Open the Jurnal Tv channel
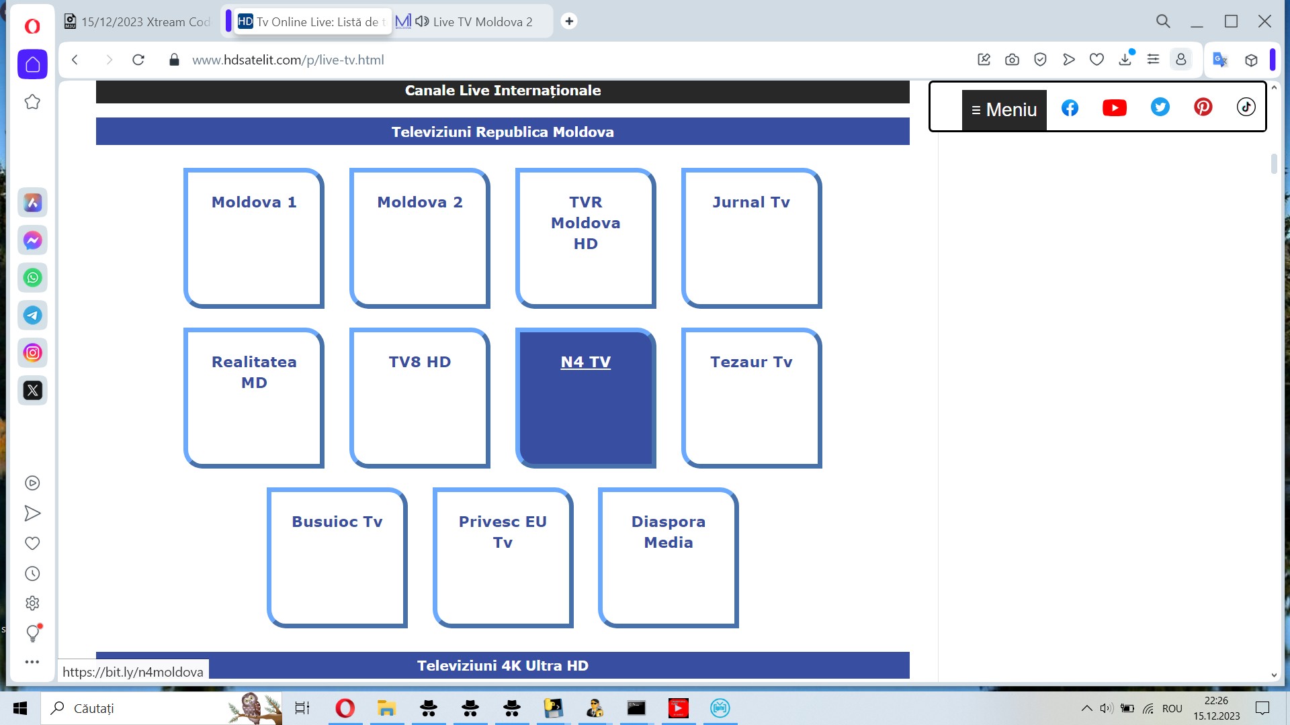Viewport: 1290px width, 725px height. [752, 238]
